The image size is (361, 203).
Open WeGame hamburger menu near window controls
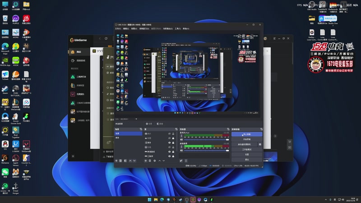pos(274,38)
